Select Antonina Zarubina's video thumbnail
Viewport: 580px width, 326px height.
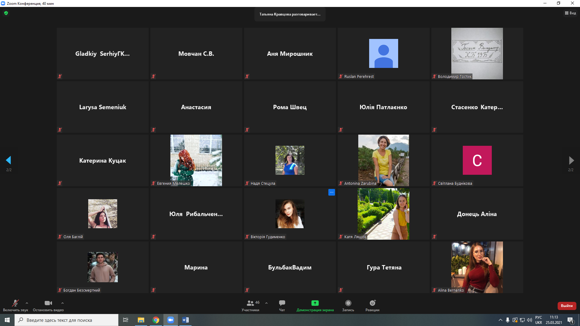pos(383,160)
